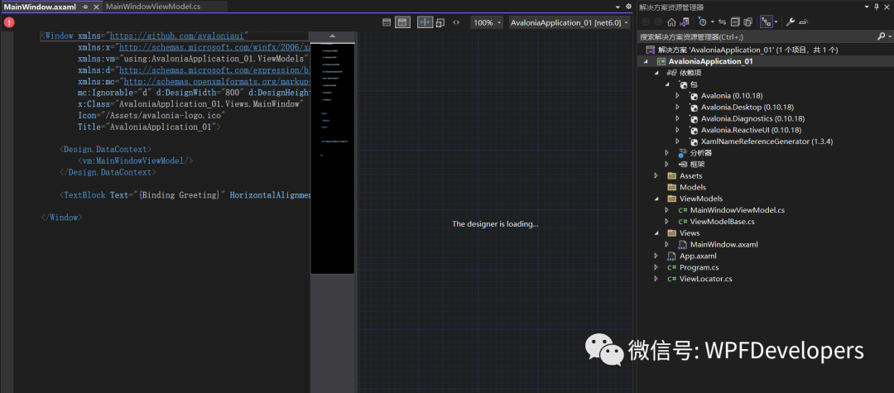Screen dimensions: 894x393
Task: Click the Solution Explorer search field
Action: point(756,36)
